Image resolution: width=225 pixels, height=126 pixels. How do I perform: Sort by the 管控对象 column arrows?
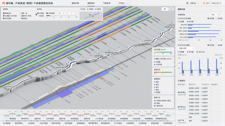click(x=185, y=85)
